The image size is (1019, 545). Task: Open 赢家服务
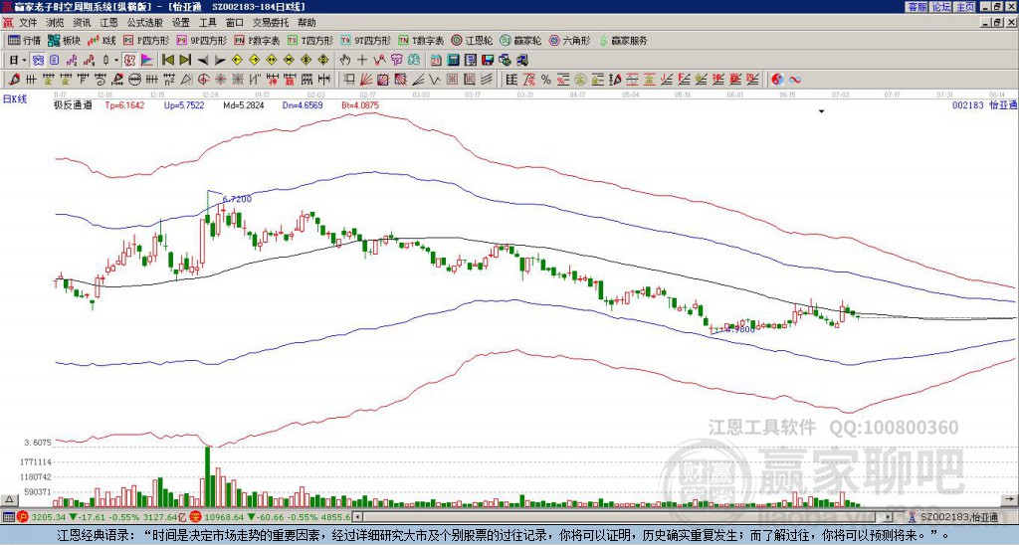[623, 40]
